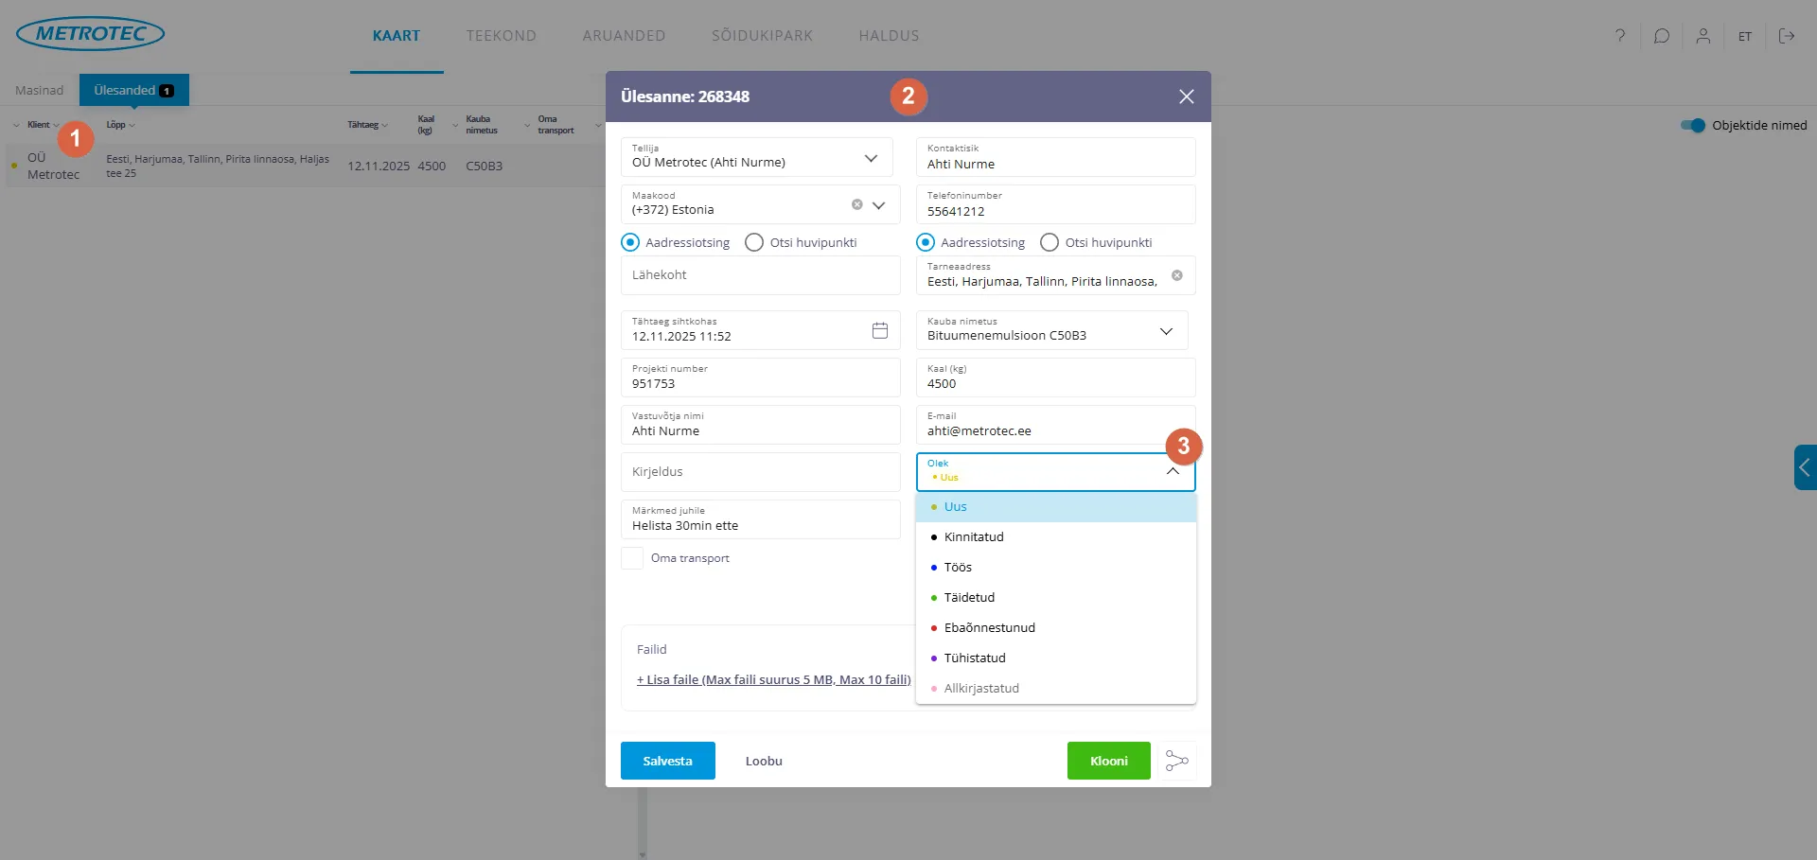Open the user profile icon
This screenshot has height=860, width=1817.
click(1702, 36)
